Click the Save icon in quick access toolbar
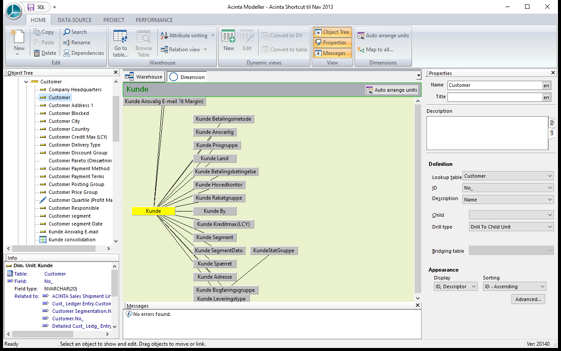Image resolution: width=561 pixels, height=351 pixels. point(31,7)
